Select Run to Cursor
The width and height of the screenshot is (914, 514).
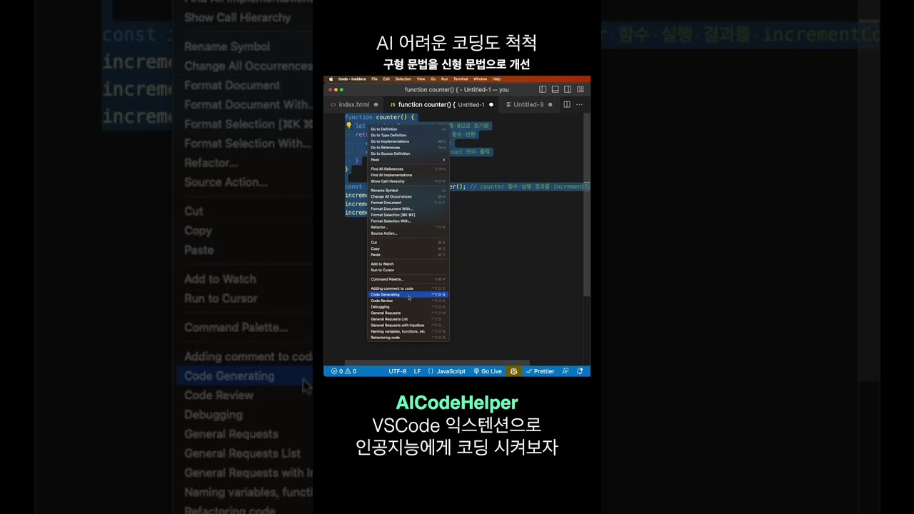point(408,270)
